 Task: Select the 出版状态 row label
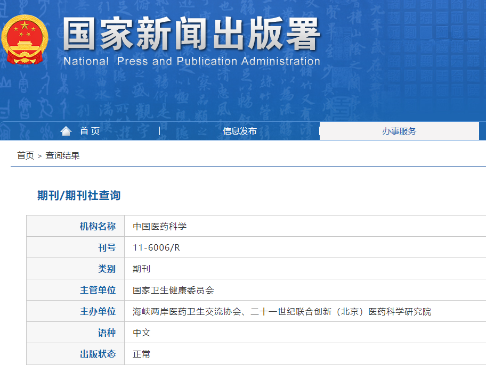98,354
